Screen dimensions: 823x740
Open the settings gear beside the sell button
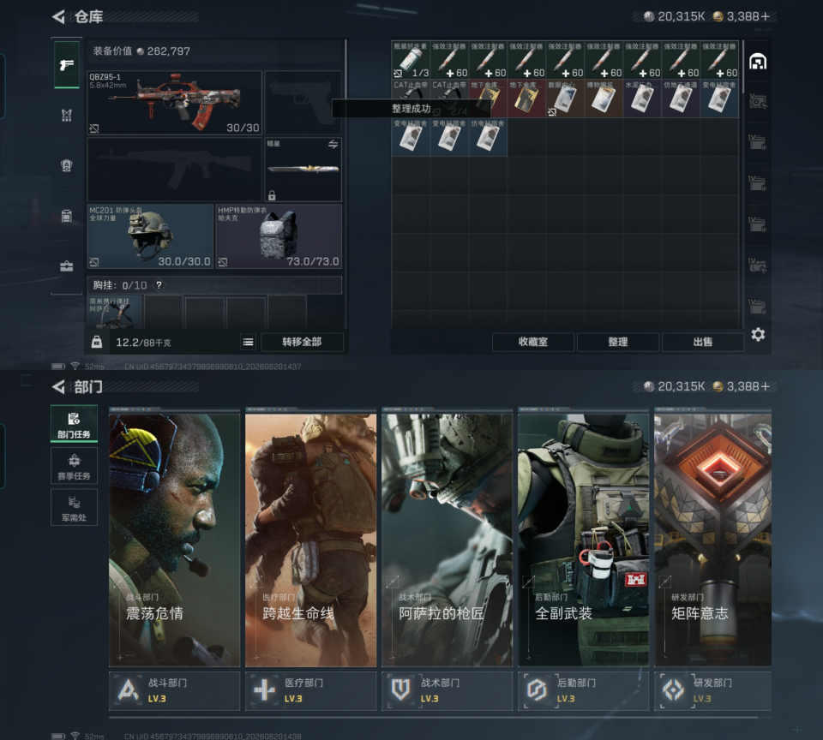(758, 335)
